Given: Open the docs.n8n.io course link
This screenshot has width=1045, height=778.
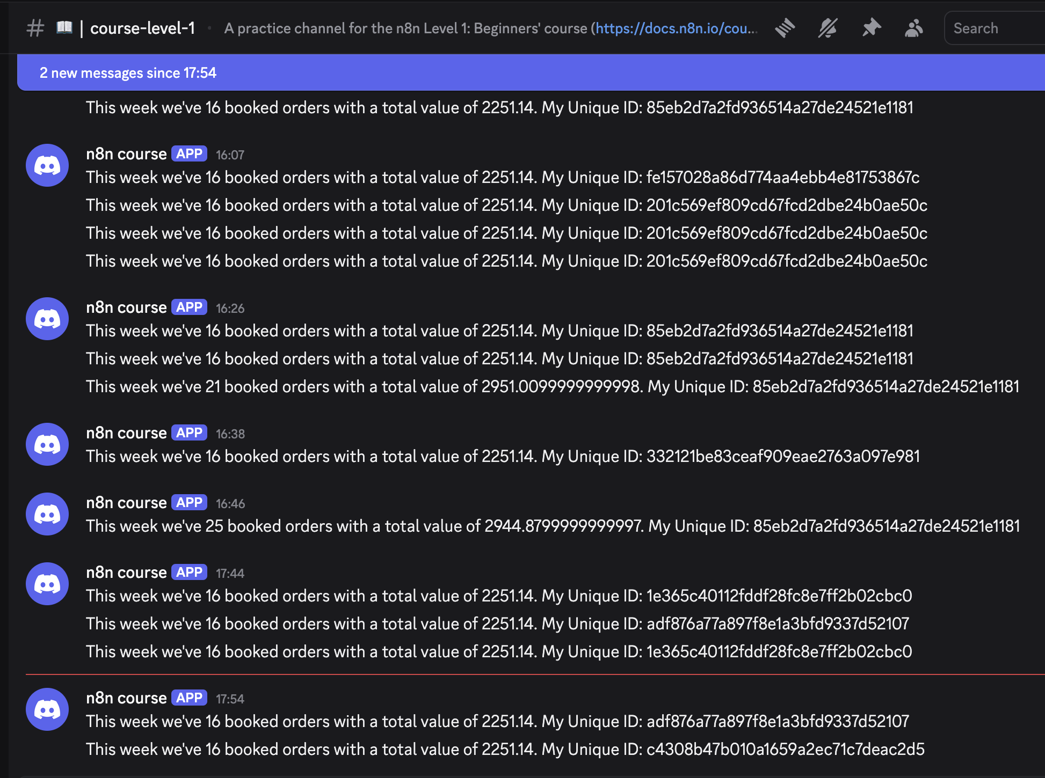Looking at the screenshot, I should coord(677,28).
